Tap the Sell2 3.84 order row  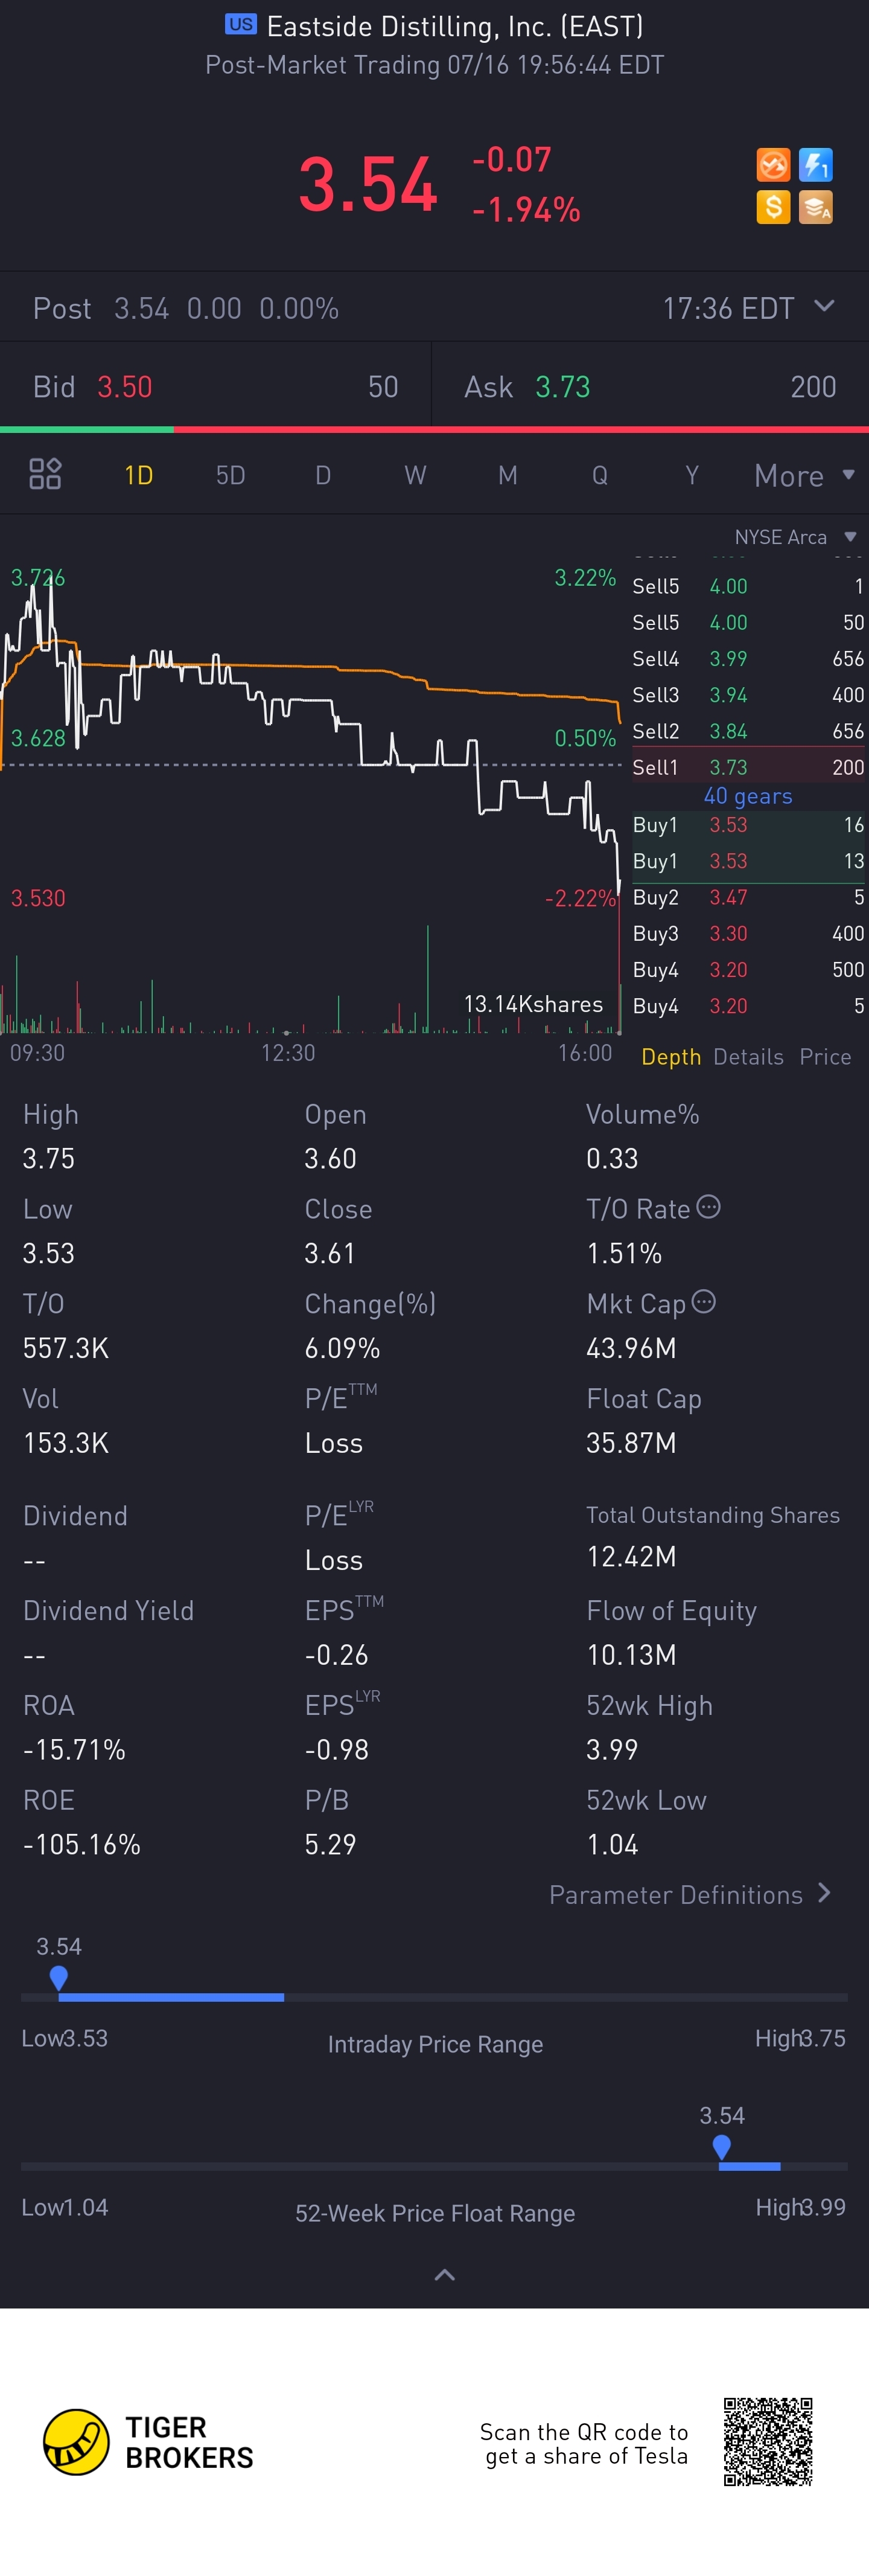pyautogui.click(x=748, y=731)
